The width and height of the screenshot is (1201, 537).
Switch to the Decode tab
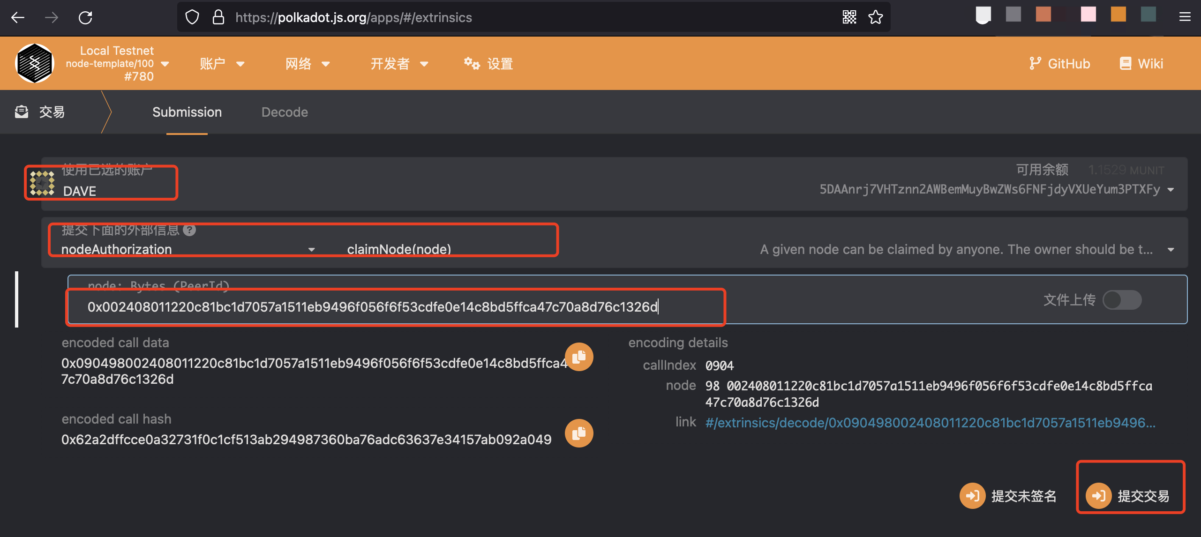285,112
